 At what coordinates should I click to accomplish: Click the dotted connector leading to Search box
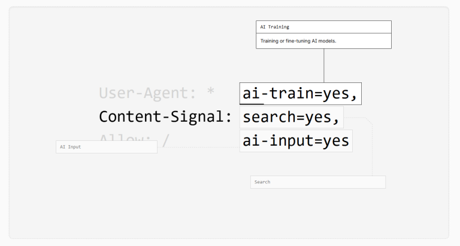tap(372, 149)
